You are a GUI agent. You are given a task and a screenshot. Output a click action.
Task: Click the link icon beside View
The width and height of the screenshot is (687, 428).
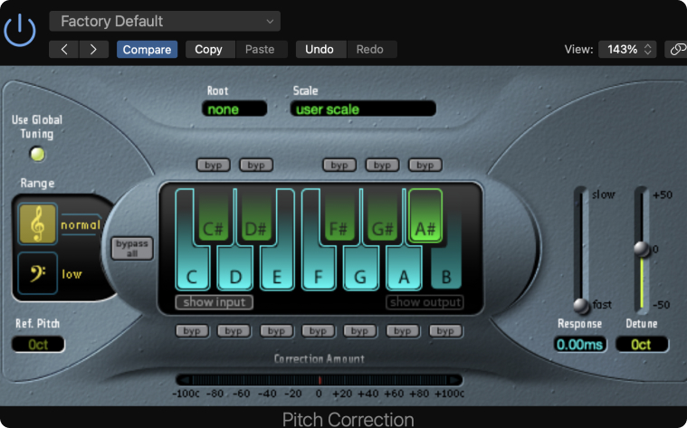click(676, 49)
